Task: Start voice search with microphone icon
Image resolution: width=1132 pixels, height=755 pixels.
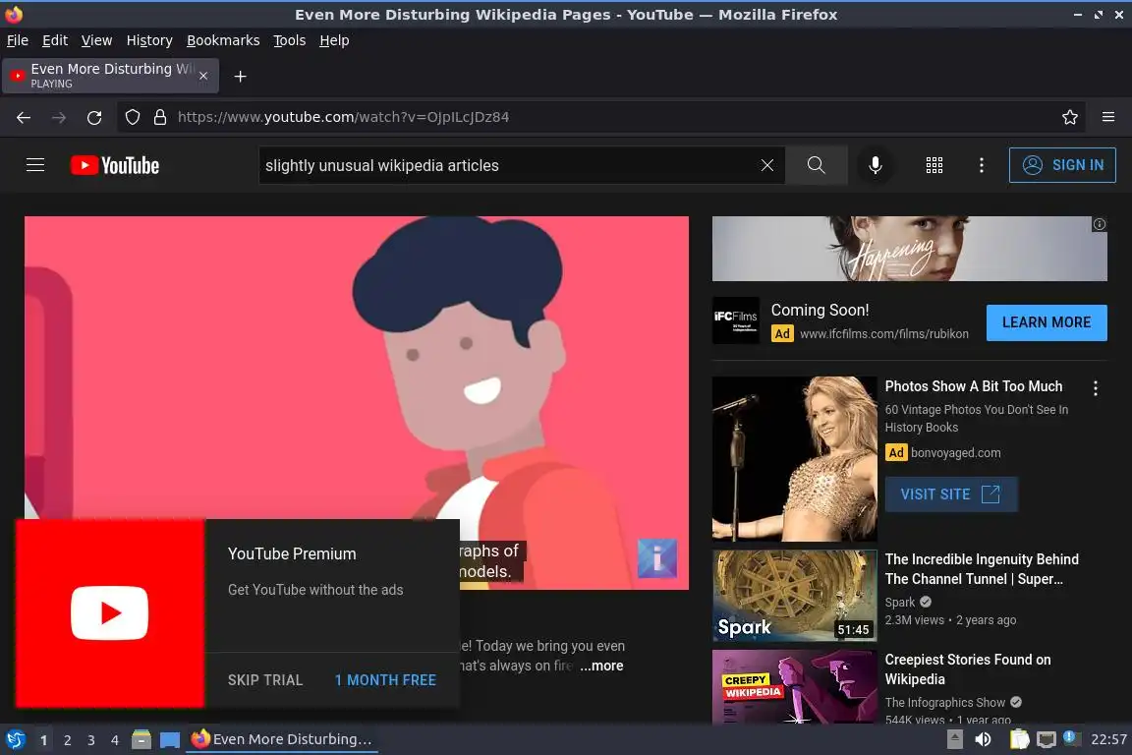Action: pyautogui.click(x=875, y=165)
